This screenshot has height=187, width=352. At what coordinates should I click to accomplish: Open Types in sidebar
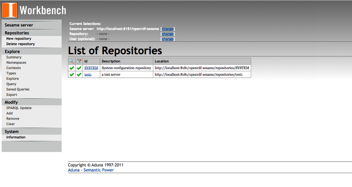[x=11, y=73]
